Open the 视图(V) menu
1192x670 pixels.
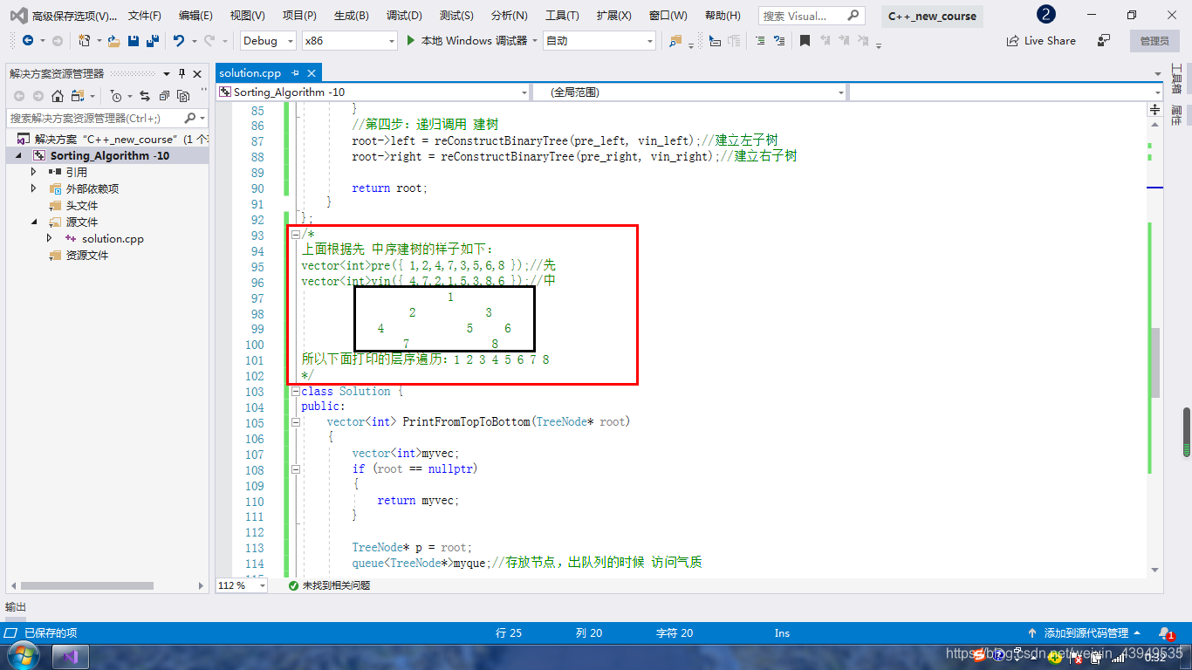click(248, 16)
